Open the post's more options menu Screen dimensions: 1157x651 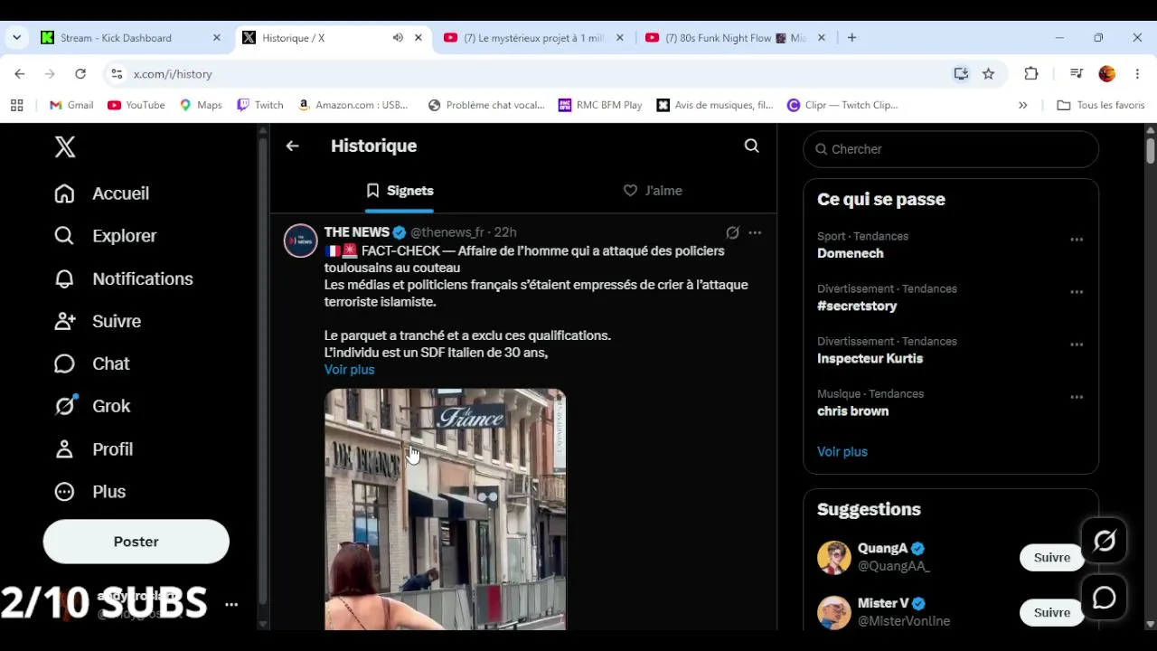(755, 232)
